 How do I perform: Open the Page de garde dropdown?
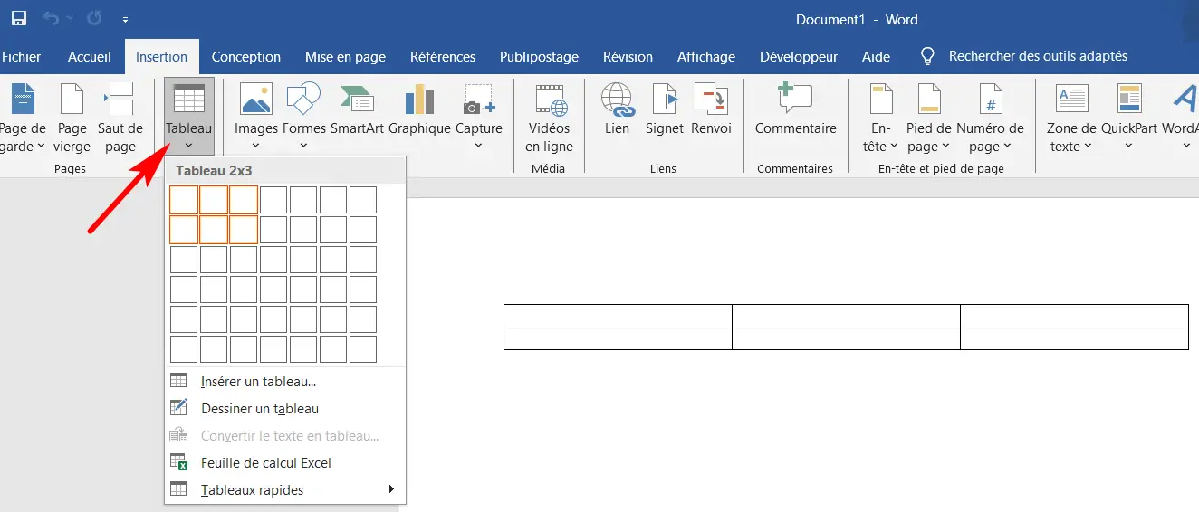22,118
